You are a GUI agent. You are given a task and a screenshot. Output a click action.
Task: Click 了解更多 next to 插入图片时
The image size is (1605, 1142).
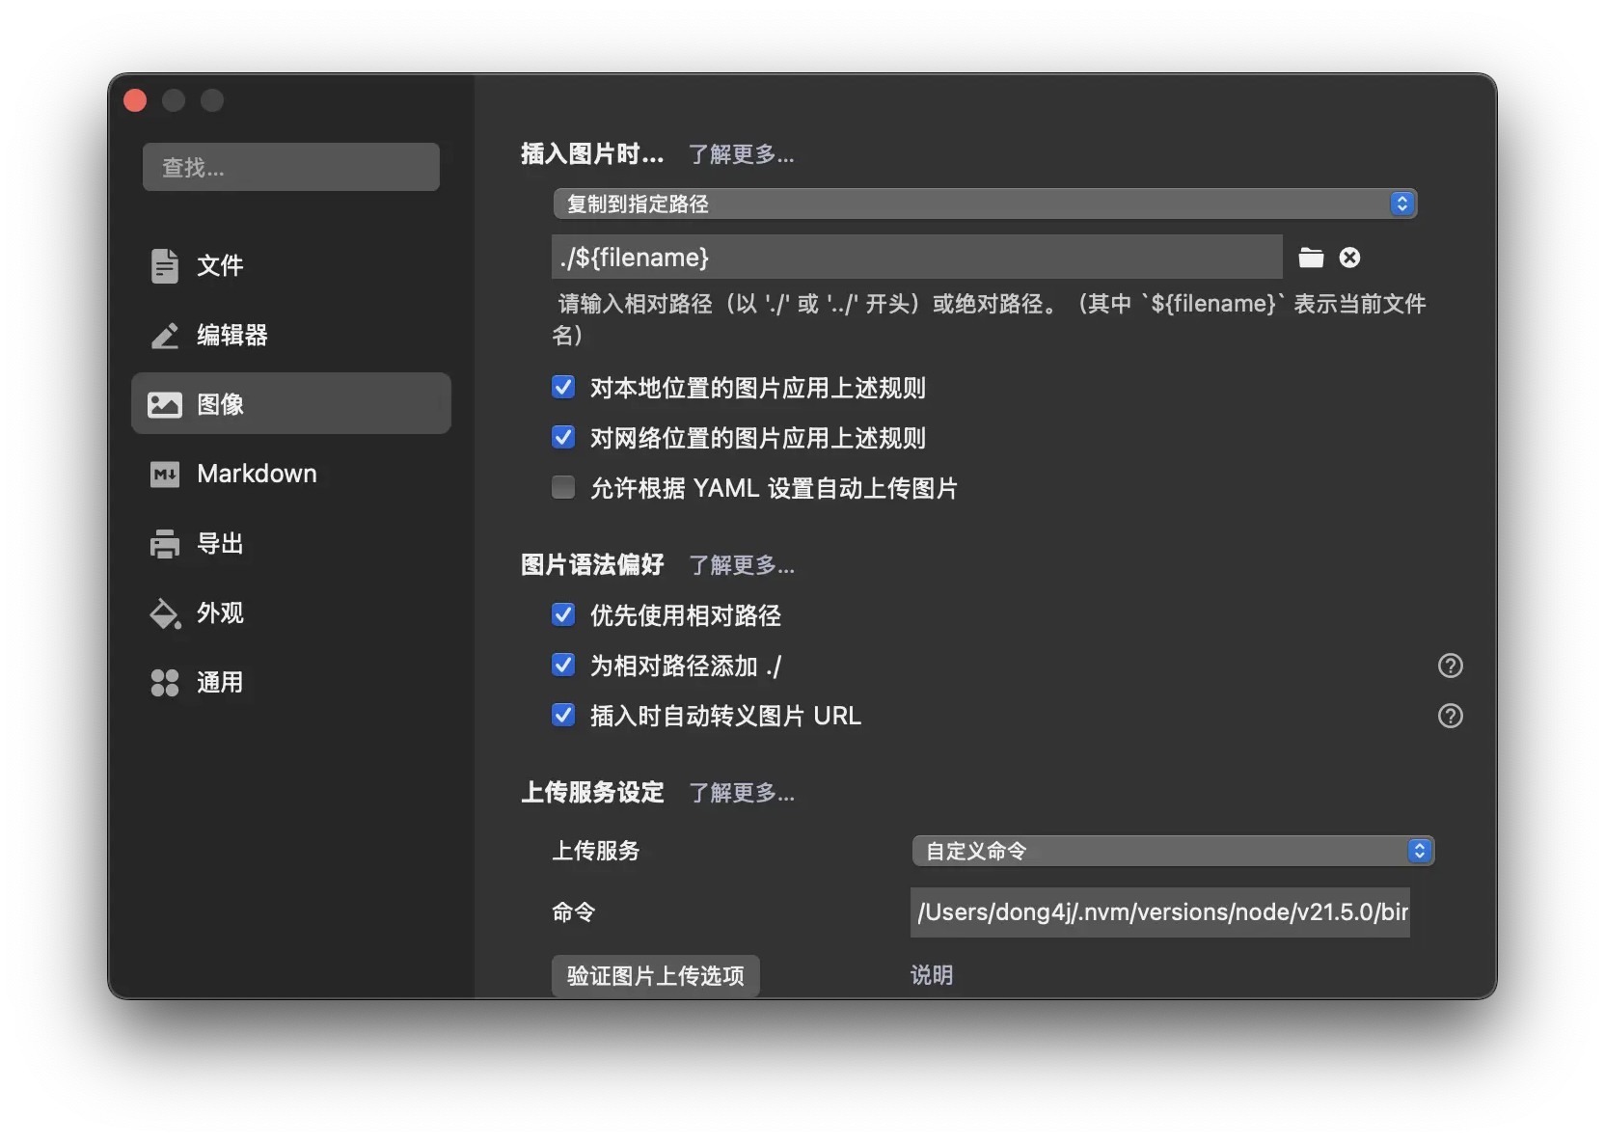pos(741,154)
